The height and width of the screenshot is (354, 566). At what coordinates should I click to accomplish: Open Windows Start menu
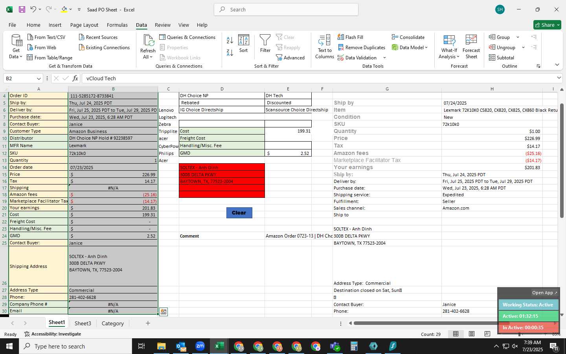[x=9, y=346]
